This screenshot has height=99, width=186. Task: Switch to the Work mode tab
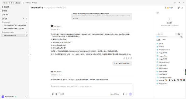click(x=5, y=3)
